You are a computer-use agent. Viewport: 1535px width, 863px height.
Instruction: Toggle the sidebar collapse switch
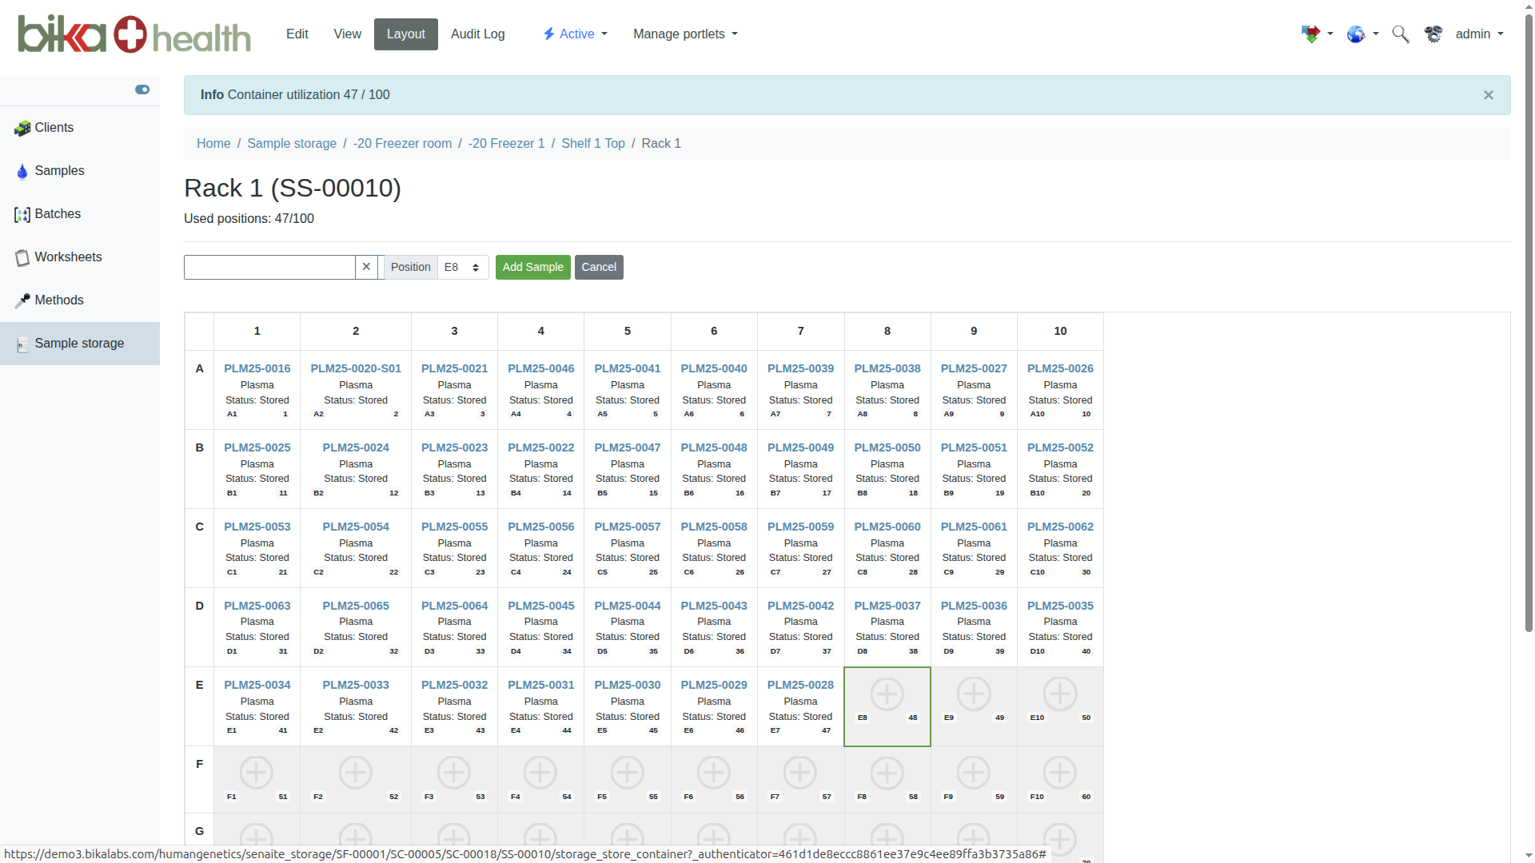point(142,89)
